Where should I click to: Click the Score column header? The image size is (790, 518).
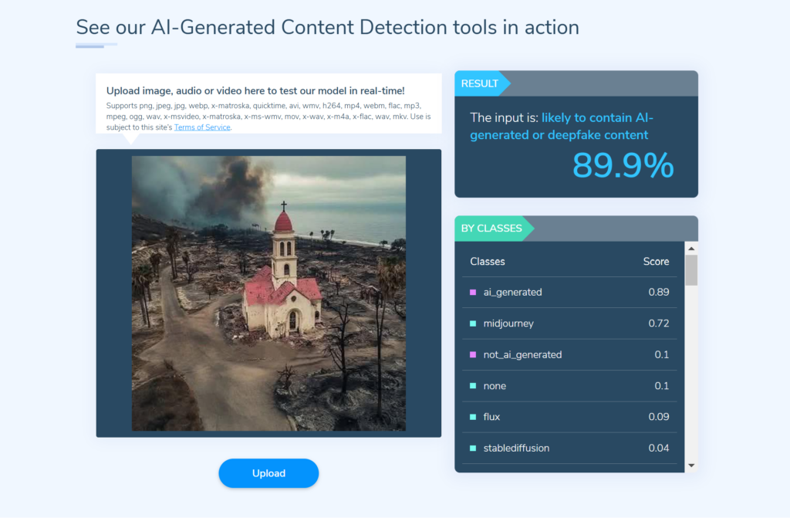[x=656, y=261]
